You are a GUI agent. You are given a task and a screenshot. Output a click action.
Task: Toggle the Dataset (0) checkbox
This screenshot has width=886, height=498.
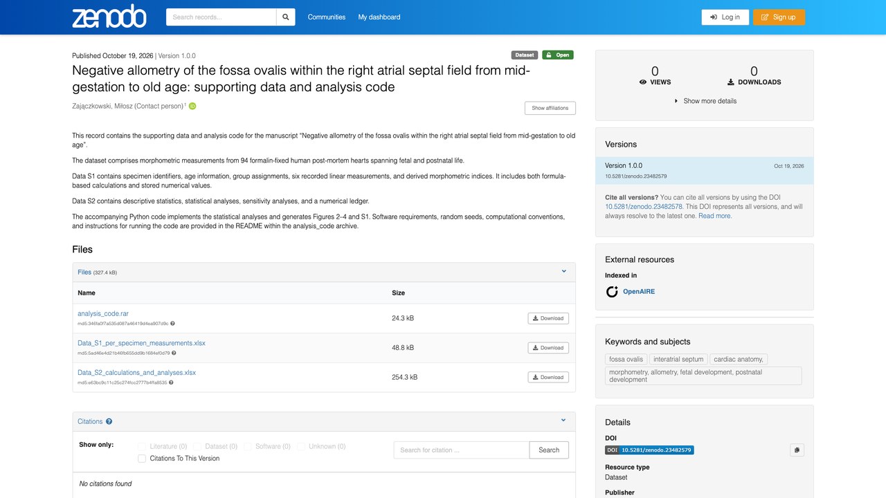click(197, 447)
